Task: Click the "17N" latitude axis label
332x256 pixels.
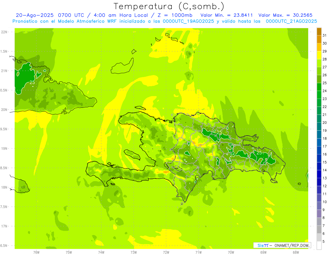Action: click(x=4, y=226)
